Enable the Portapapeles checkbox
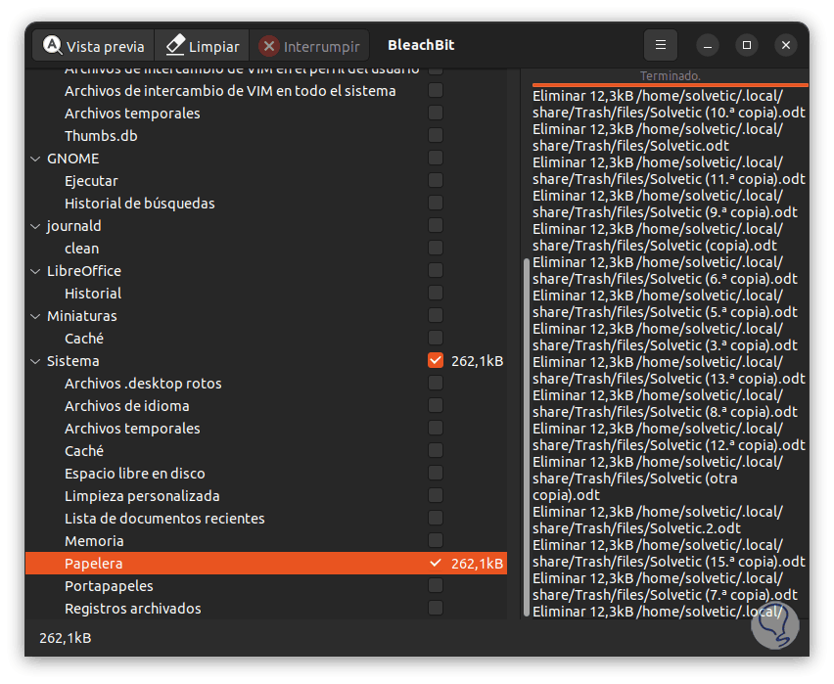The image size is (834, 684). pos(435,585)
